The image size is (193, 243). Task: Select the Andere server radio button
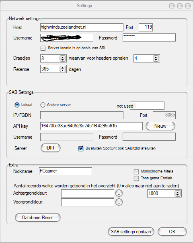[43, 105]
